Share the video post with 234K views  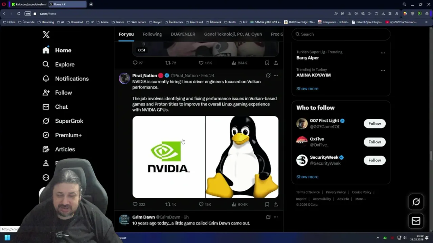[x=276, y=63]
